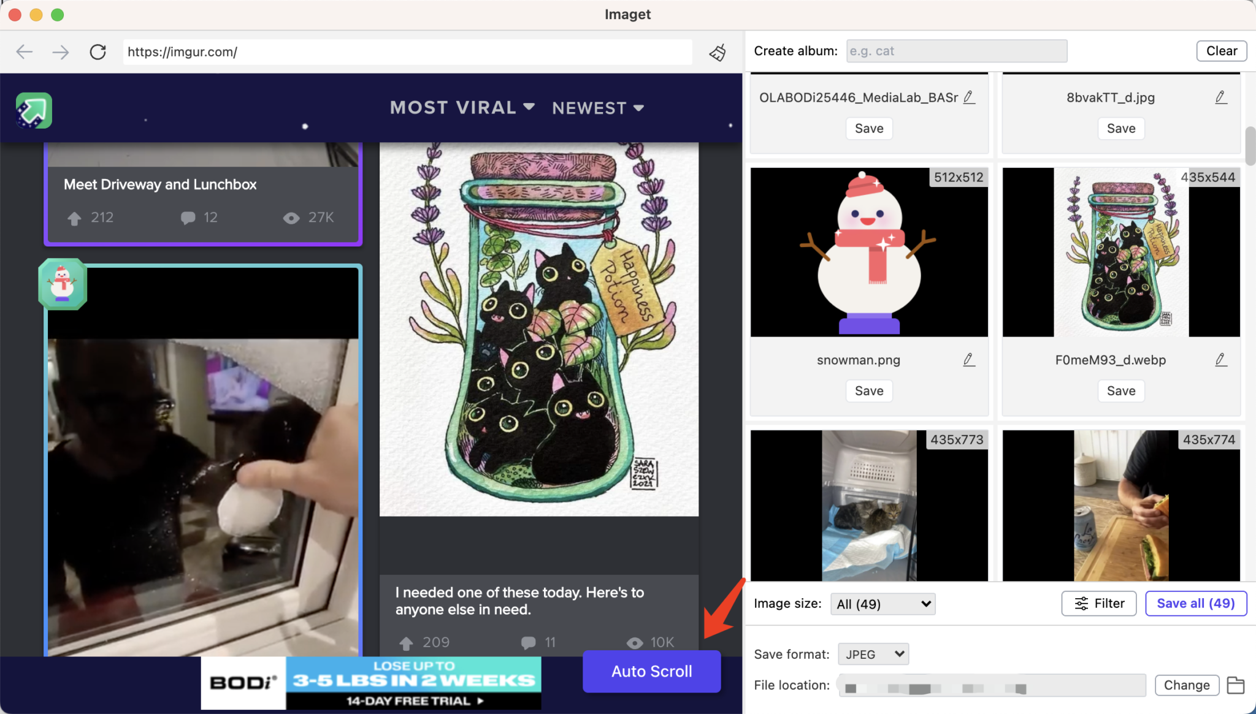Click the Clear button near Create album

coord(1220,51)
